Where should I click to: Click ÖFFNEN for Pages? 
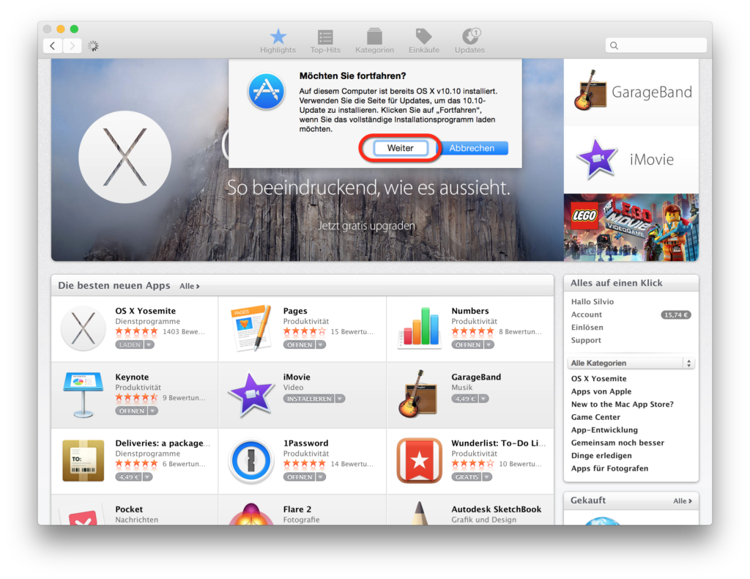pyautogui.click(x=300, y=344)
